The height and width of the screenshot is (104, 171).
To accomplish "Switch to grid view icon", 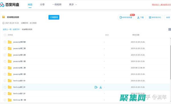I will (170, 29).
